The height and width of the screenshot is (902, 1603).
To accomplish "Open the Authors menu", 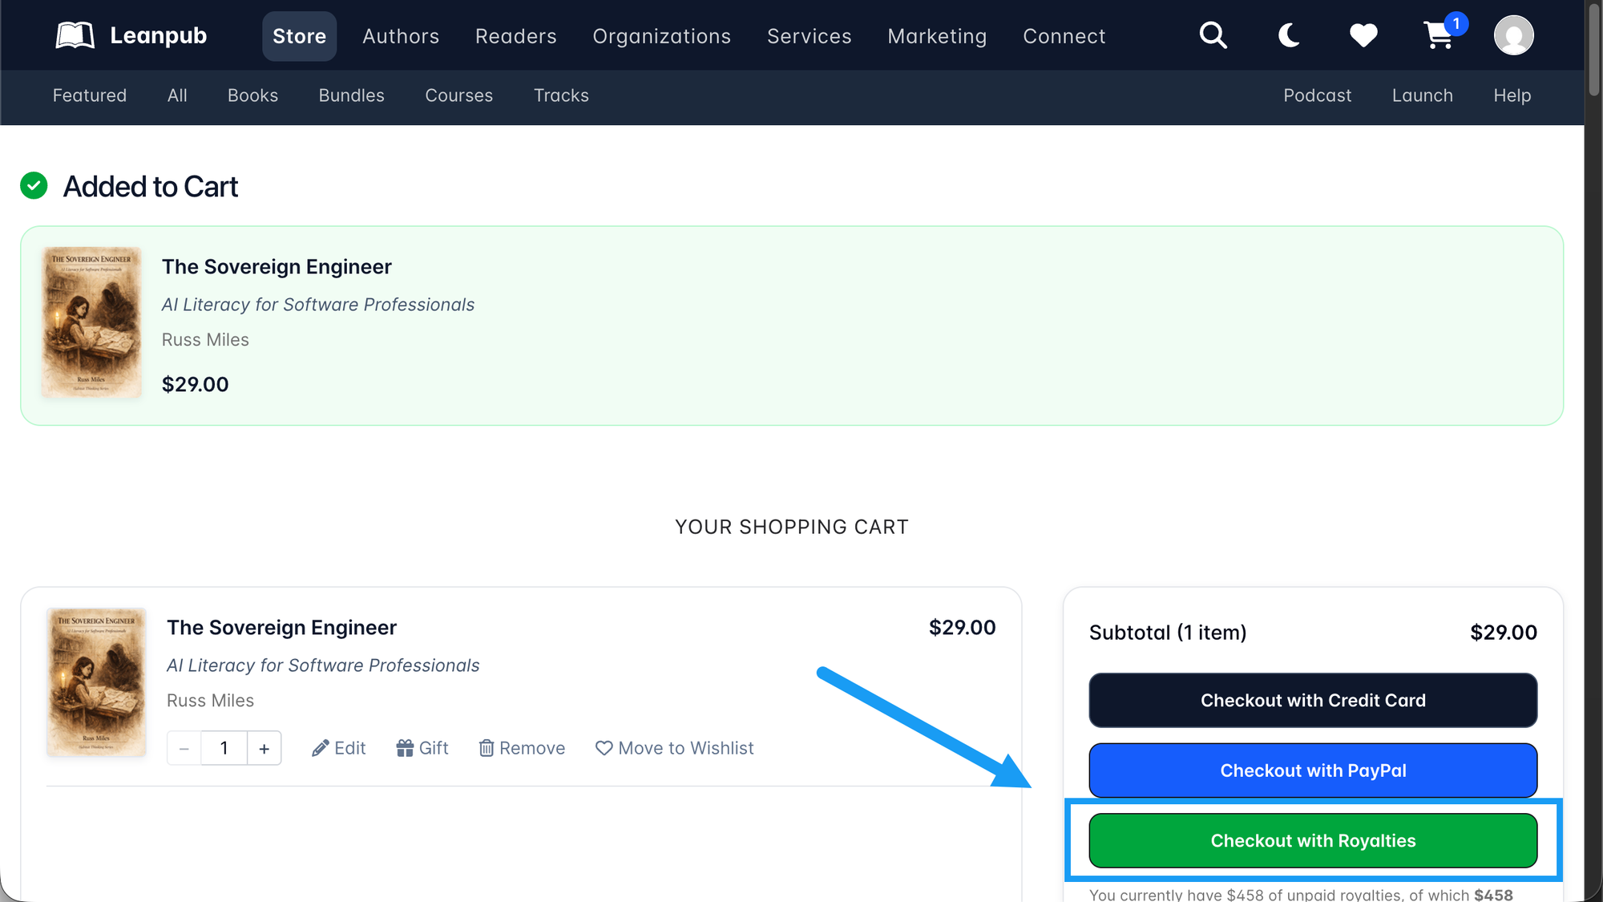I will (x=401, y=36).
